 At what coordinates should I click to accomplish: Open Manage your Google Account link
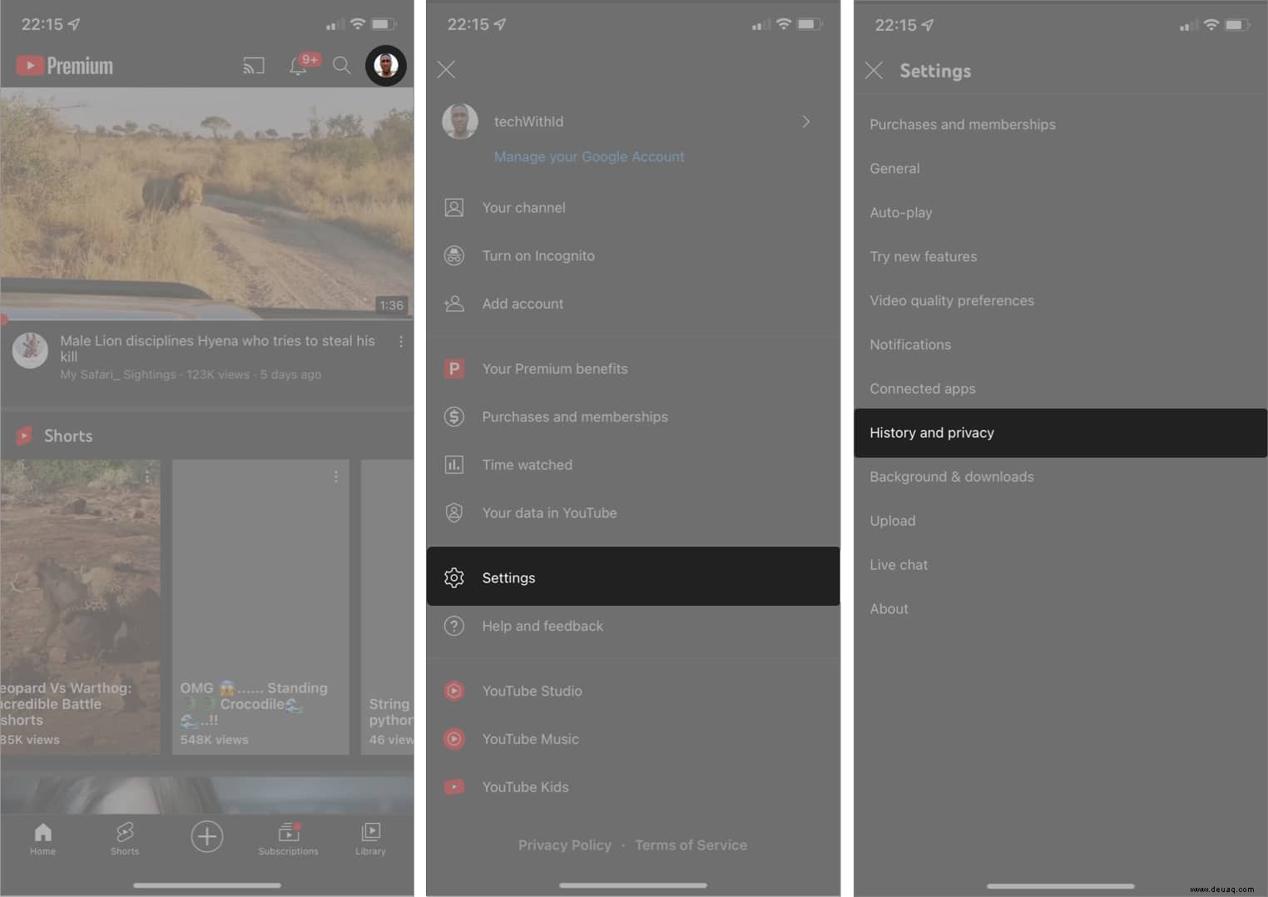pyautogui.click(x=589, y=156)
